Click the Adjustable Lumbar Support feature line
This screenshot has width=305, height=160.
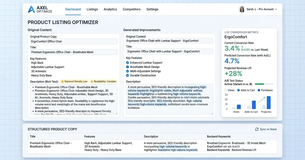(x=48, y=67)
